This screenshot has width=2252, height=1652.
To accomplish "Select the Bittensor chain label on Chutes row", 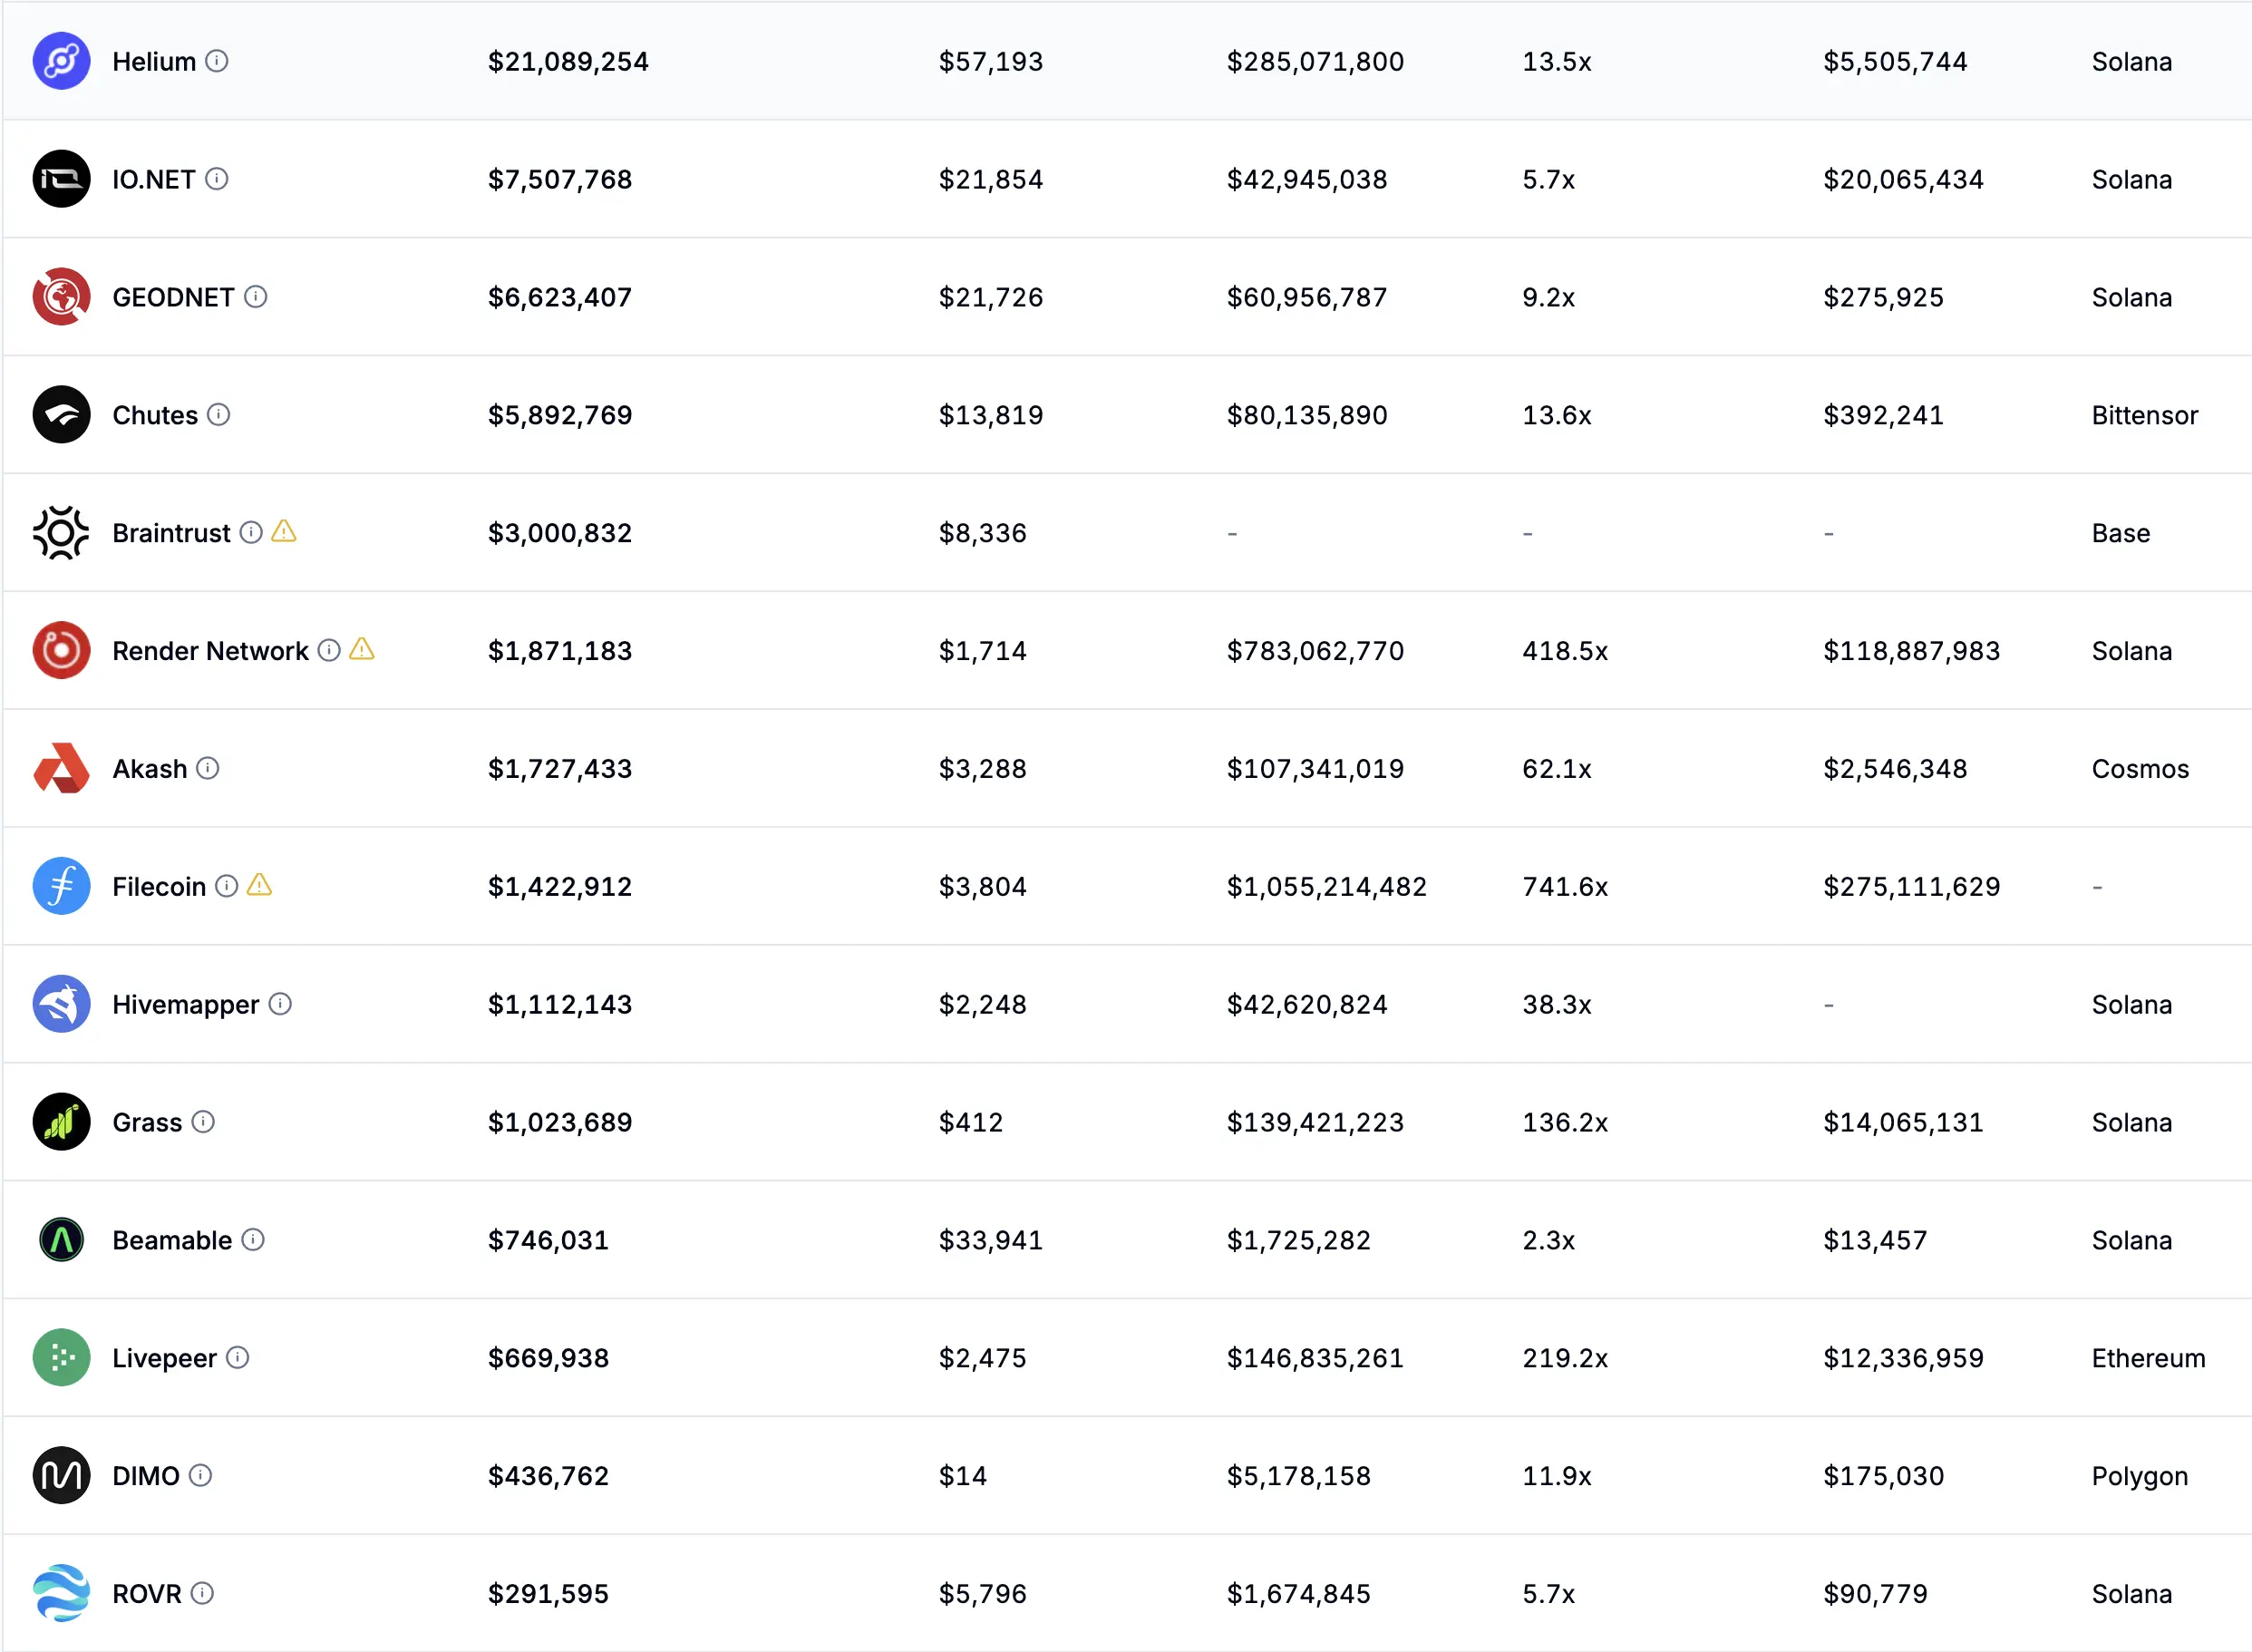I will coord(2143,414).
